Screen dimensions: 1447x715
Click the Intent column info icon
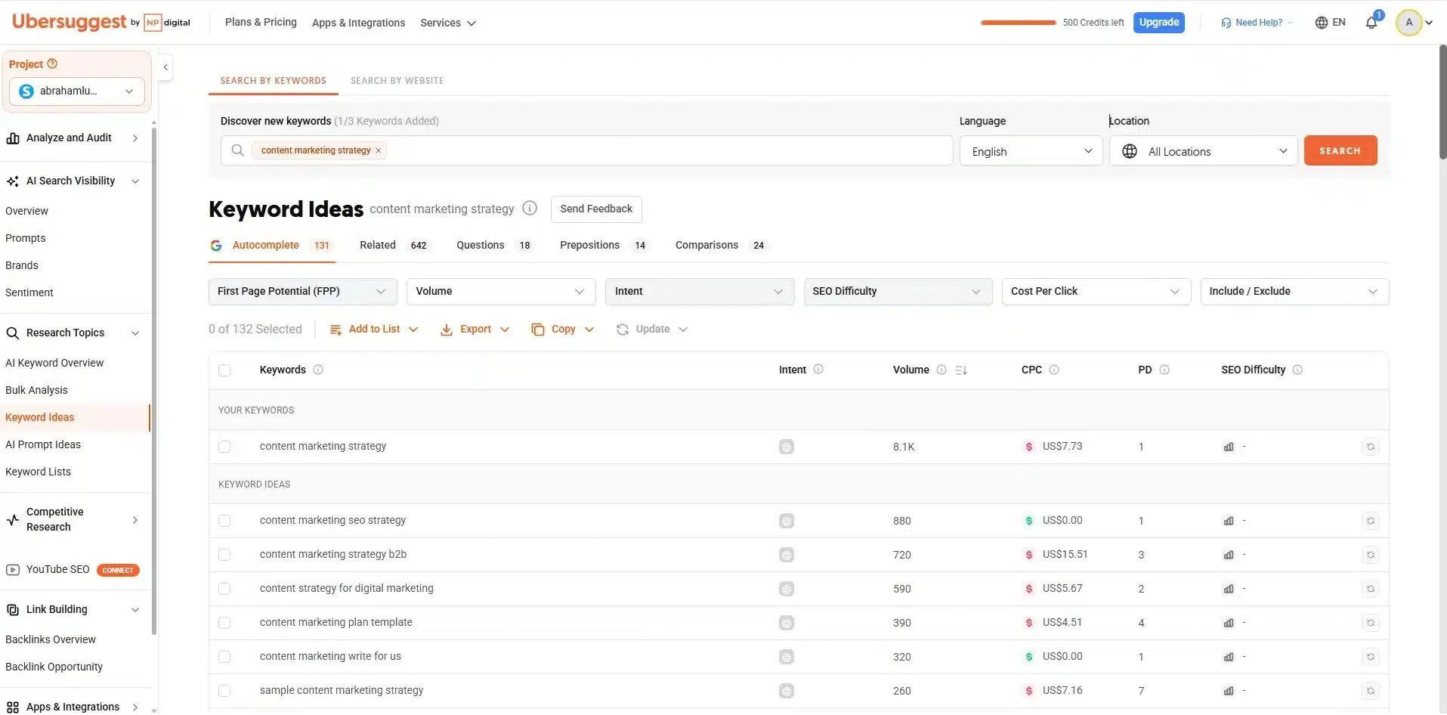[x=818, y=370]
